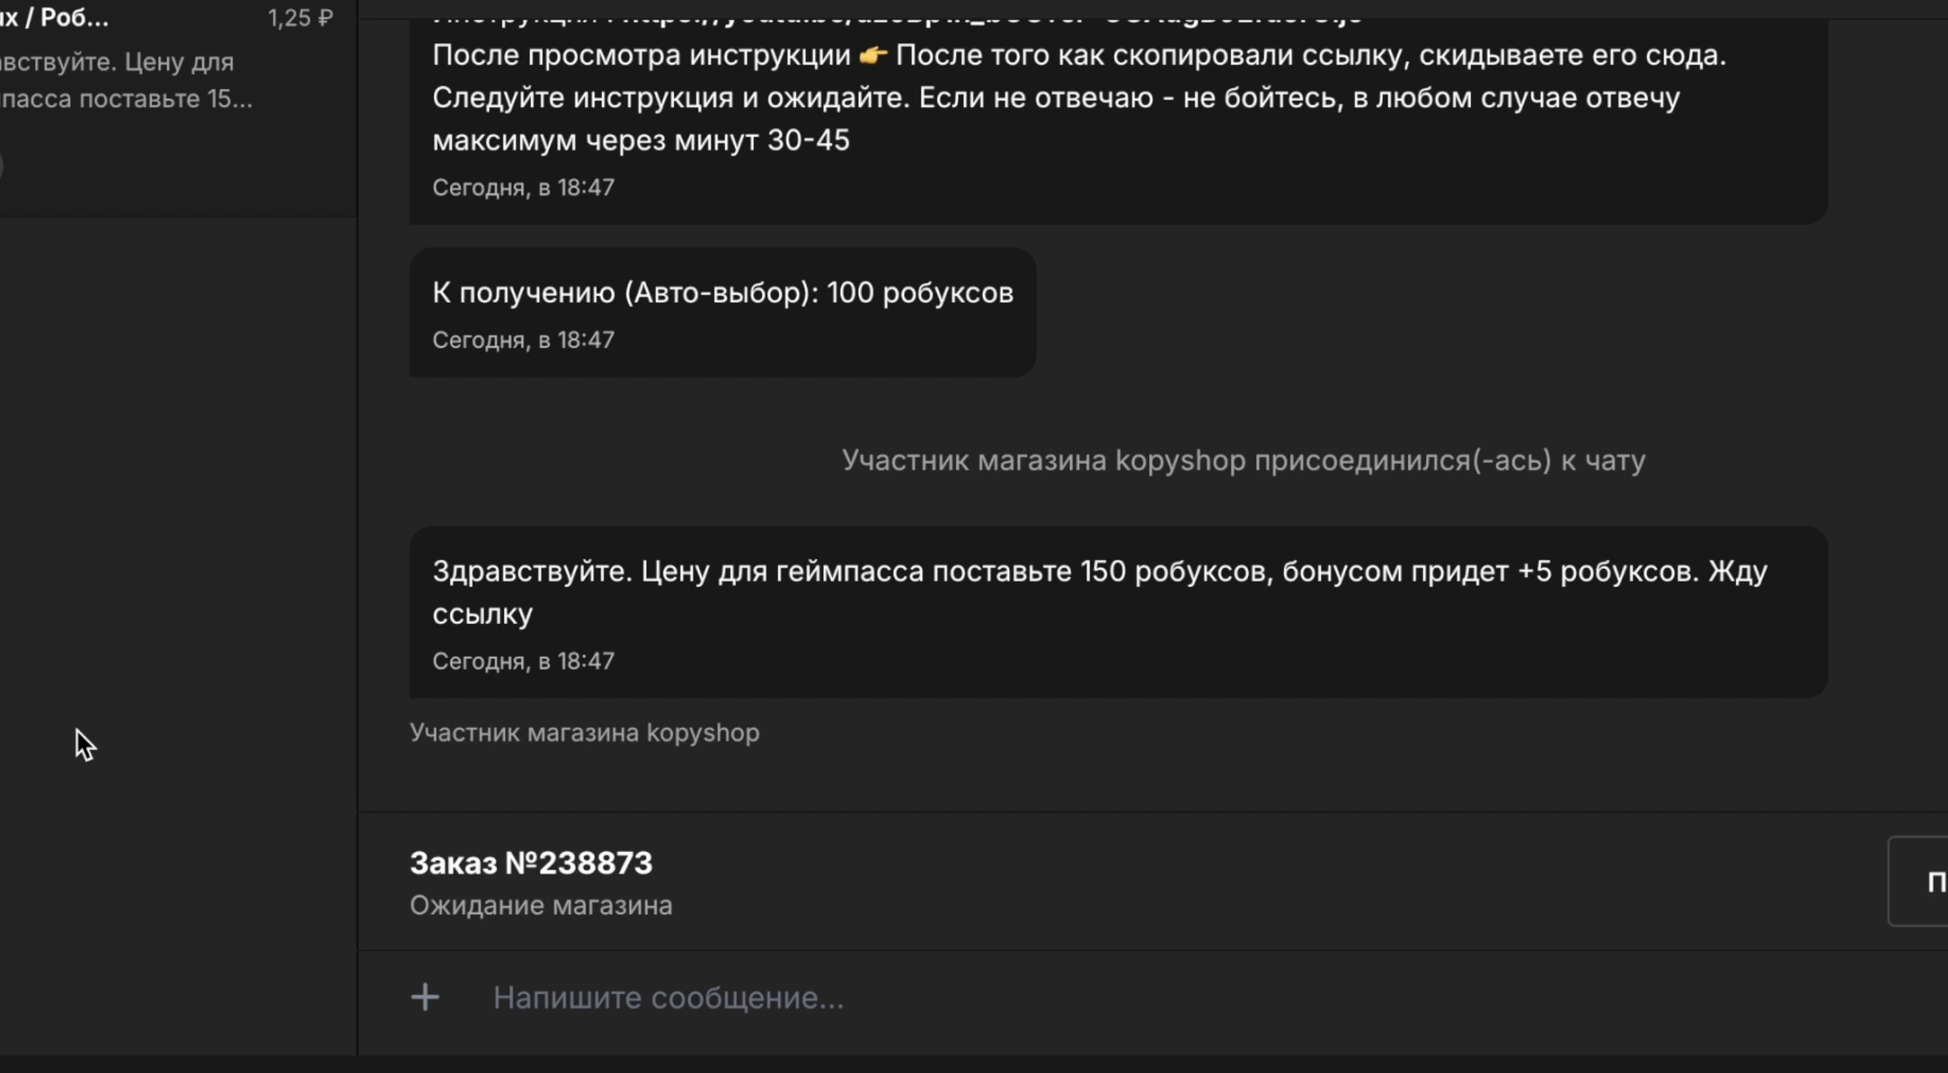1948x1073 pixels.
Task: Click the "Ожидание магазина" order status
Action: pyautogui.click(x=541, y=905)
